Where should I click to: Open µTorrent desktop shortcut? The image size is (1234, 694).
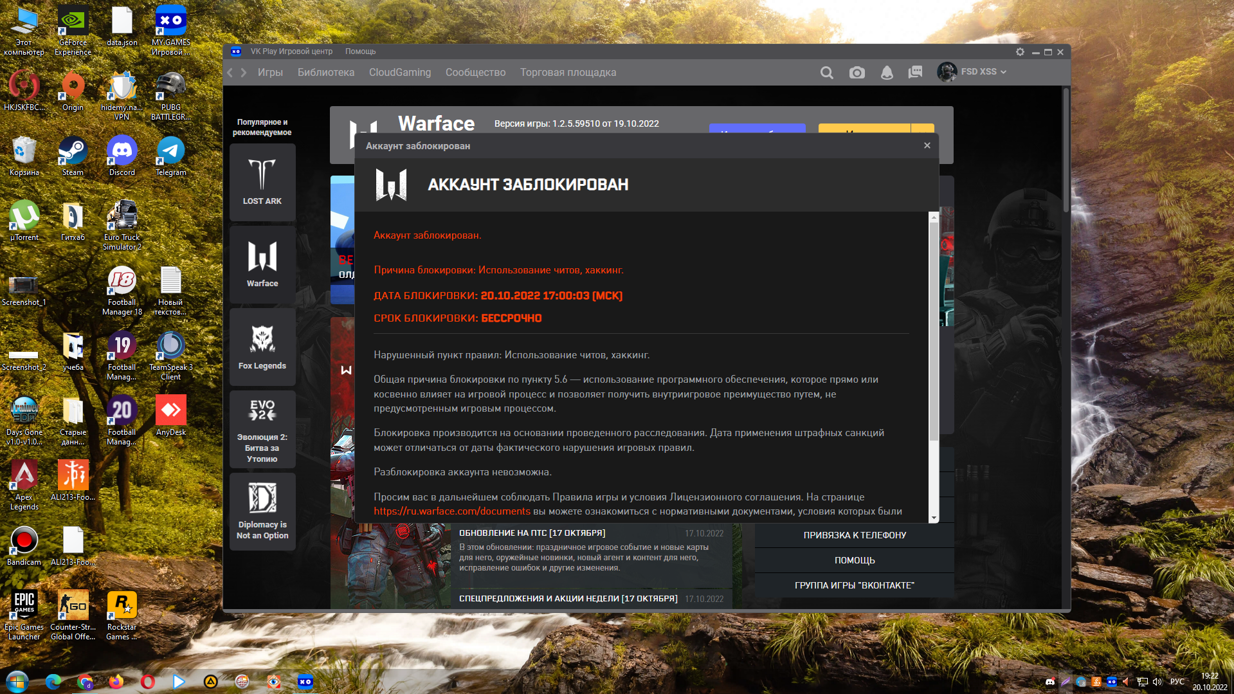(x=24, y=221)
